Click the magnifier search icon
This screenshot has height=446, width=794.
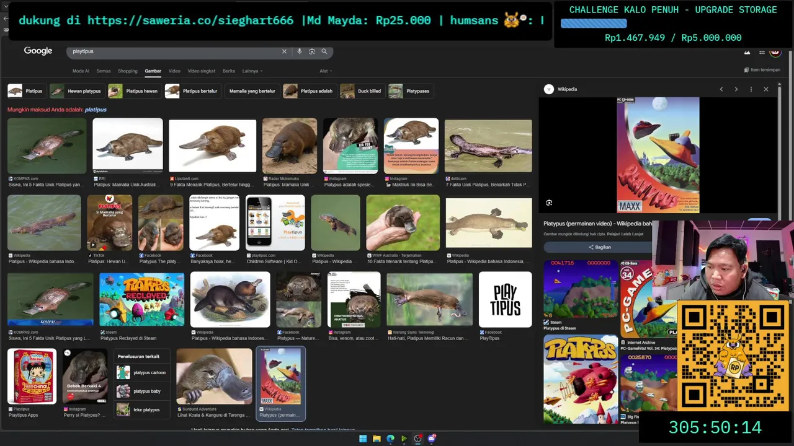click(324, 51)
